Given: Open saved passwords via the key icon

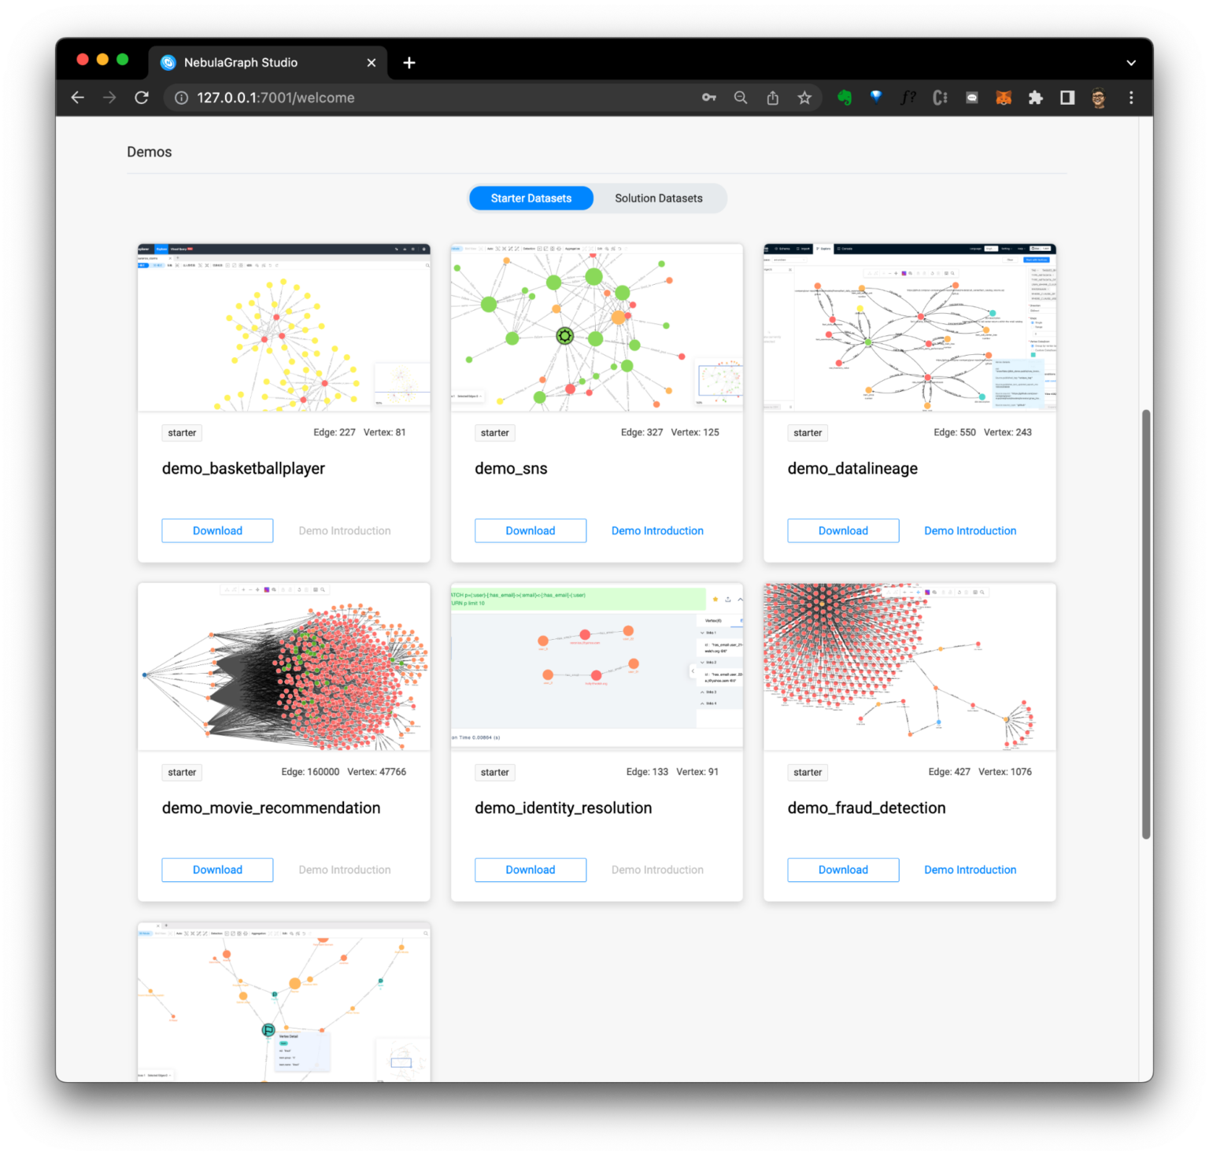Looking at the screenshot, I should pos(708,98).
